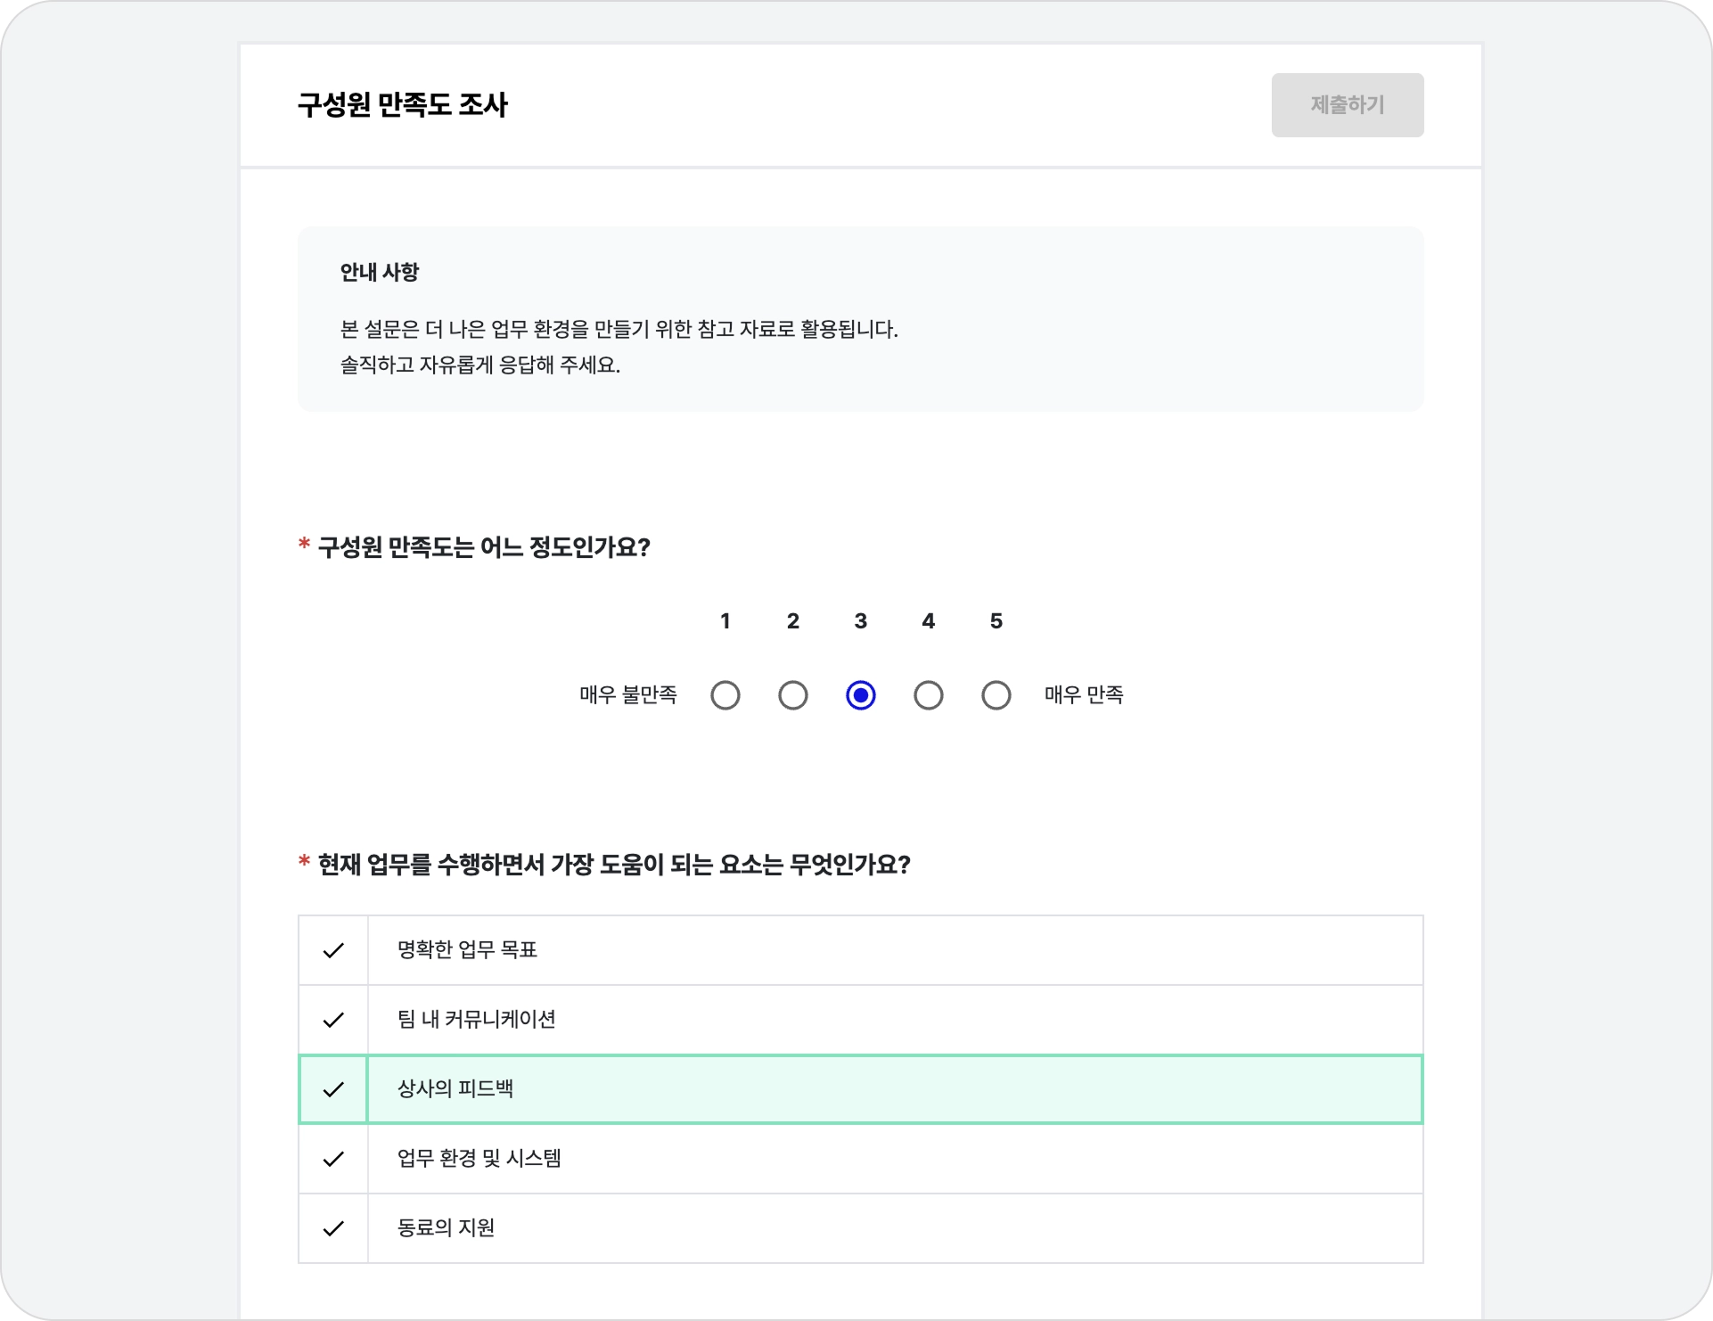Click the 매우 만족 scale label
1713x1321 pixels.
(1084, 695)
